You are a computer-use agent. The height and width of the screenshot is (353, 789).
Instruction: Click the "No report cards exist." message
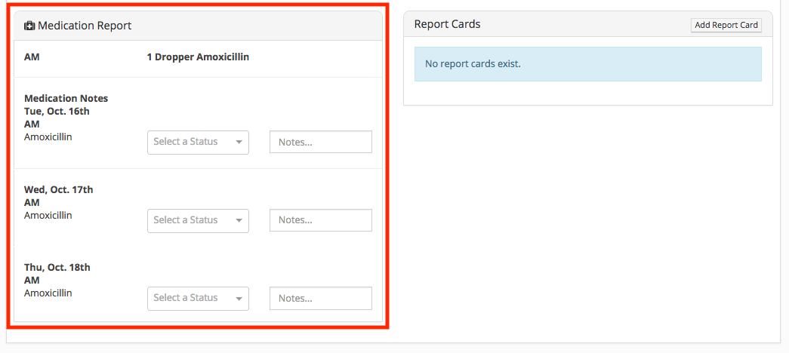[x=473, y=63]
